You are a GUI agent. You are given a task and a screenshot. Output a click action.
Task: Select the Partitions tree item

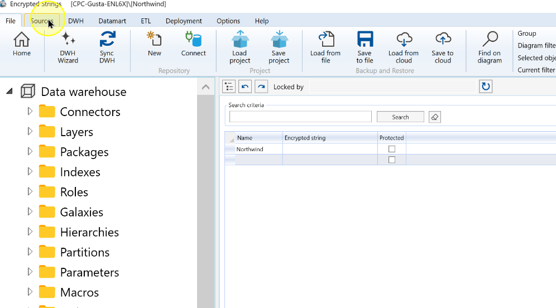pos(85,252)
